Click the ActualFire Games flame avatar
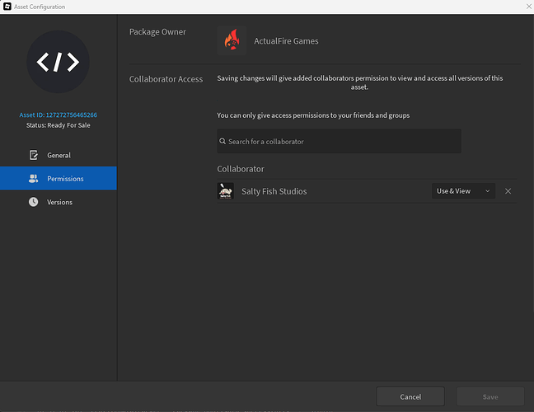534x412 pixels. (x=232, y=40)
